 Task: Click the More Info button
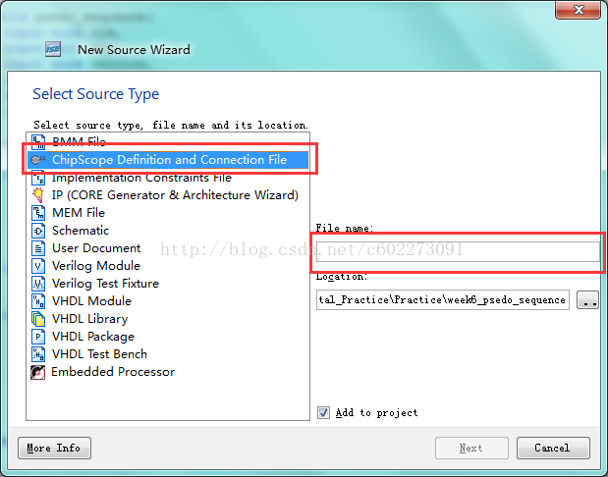(x=54, y=448)
